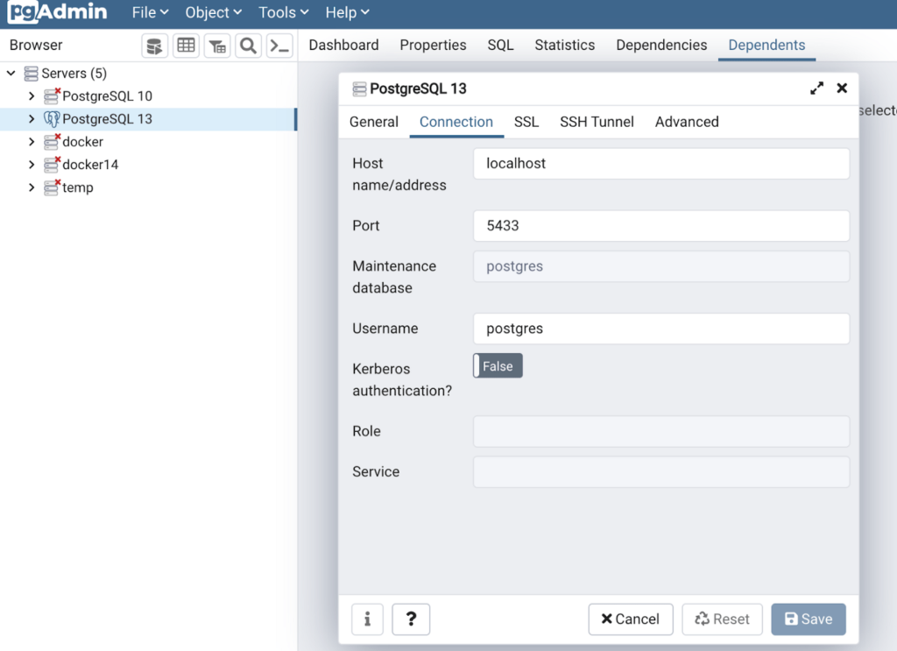Open the General tab in dialog

click(x=373, y=122)
